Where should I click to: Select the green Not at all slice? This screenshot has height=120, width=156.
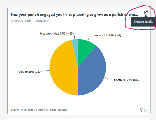click(x=85, y=49)
